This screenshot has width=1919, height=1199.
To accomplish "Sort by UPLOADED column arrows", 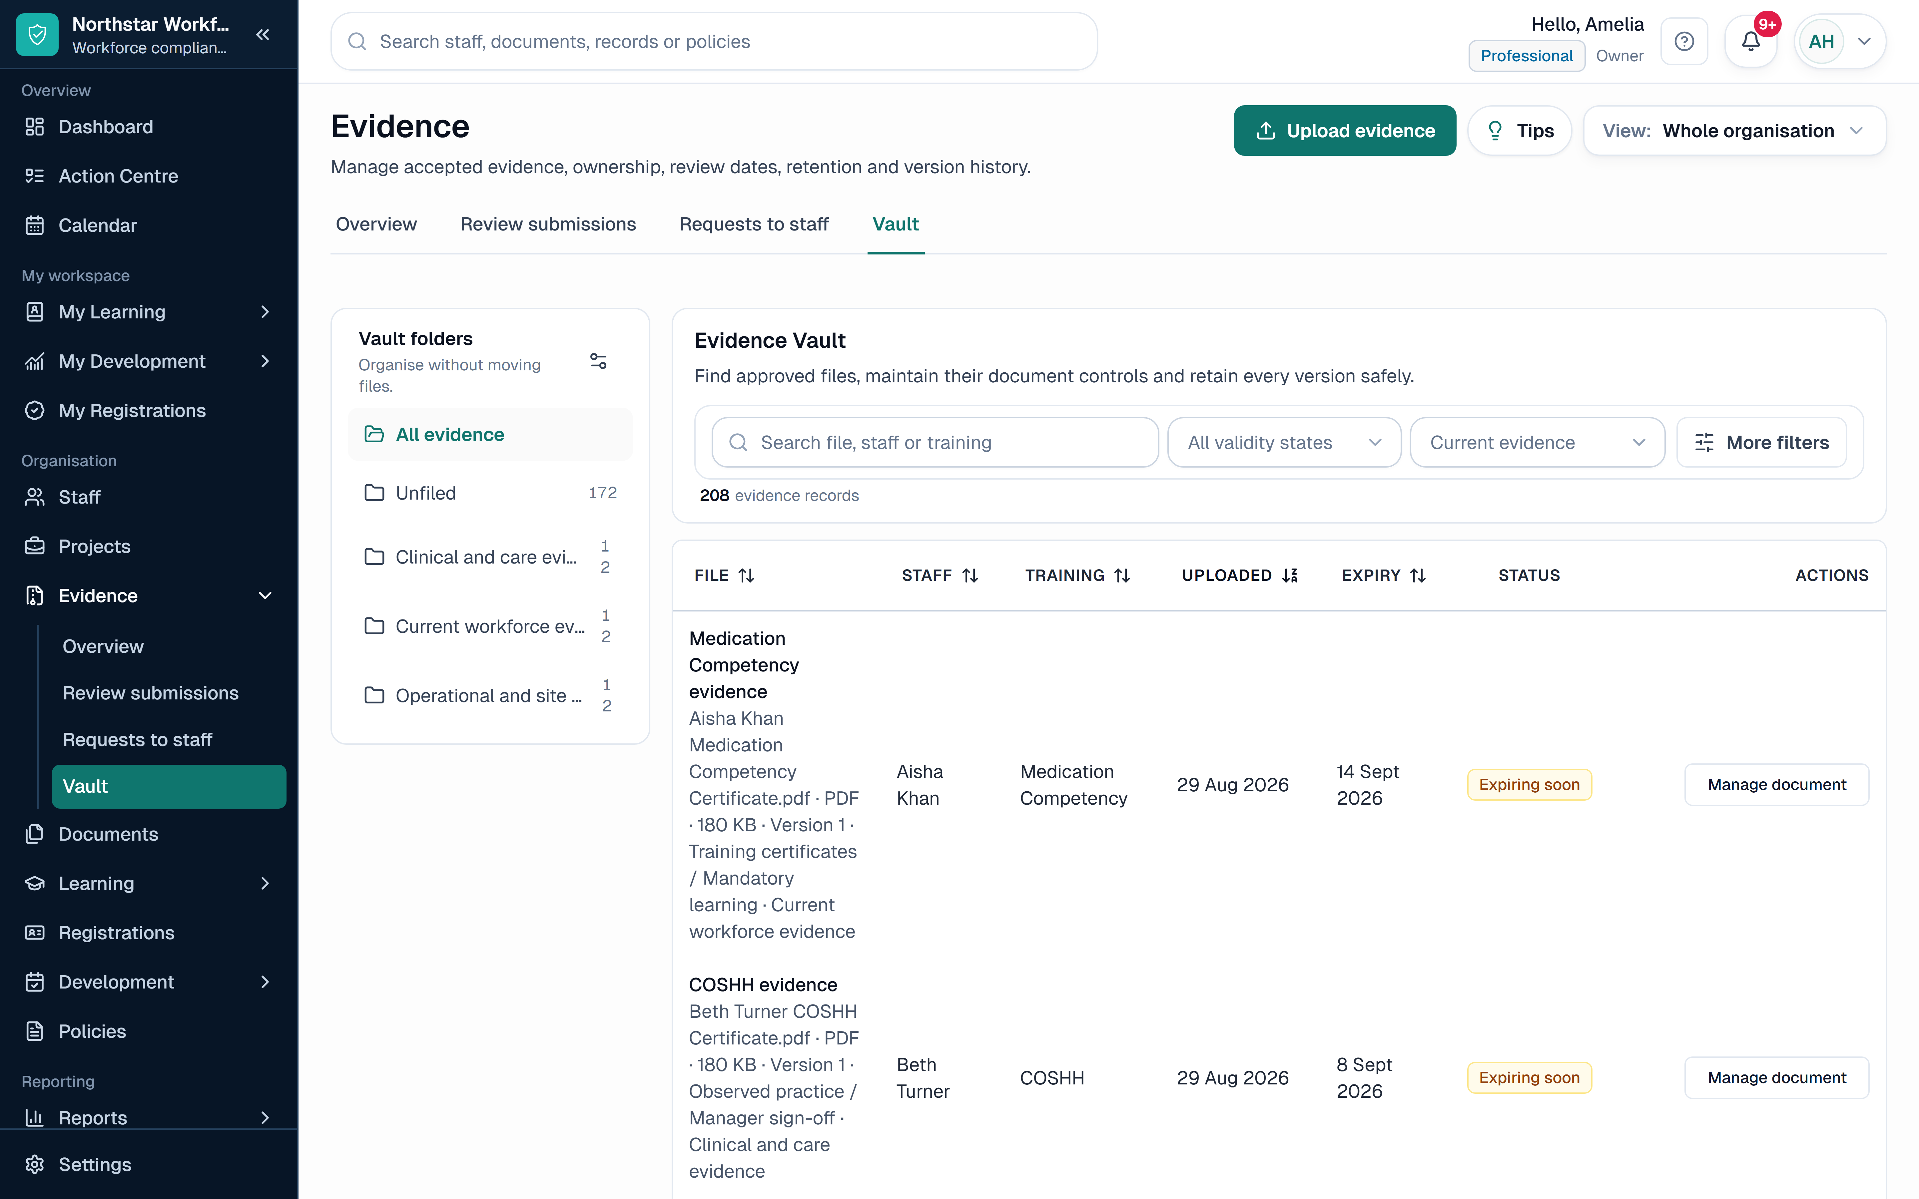I will 1290,576.
